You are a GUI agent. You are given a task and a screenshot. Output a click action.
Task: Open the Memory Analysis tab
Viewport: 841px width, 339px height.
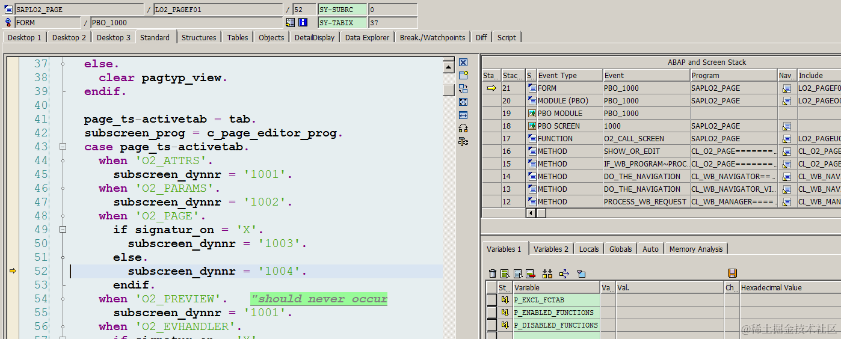click(x=697, y=249)
